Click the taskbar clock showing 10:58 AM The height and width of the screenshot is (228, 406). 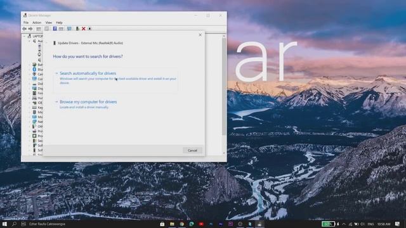click(x=384, y=224)
